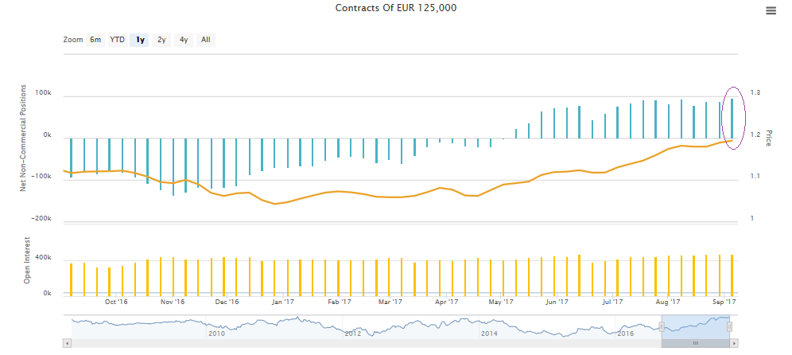Image resolution: width=792 pixels, height=355 pixels.
Task: Grab the left navigator range handle
Action: 662,326
